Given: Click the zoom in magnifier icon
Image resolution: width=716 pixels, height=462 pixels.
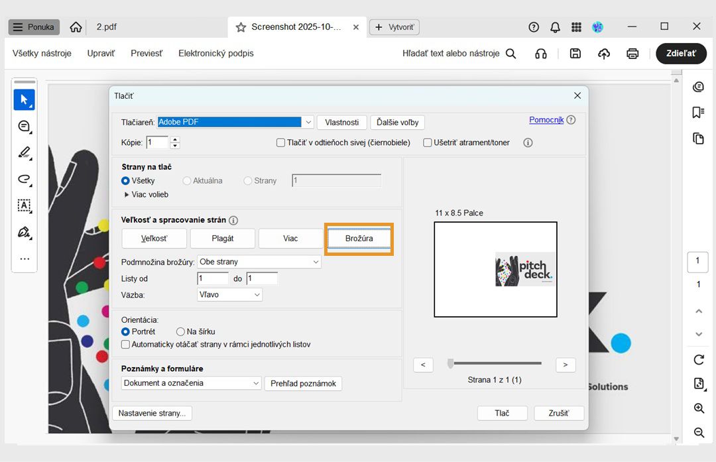Looking at the screenshot, I should (x=699, y=408).
